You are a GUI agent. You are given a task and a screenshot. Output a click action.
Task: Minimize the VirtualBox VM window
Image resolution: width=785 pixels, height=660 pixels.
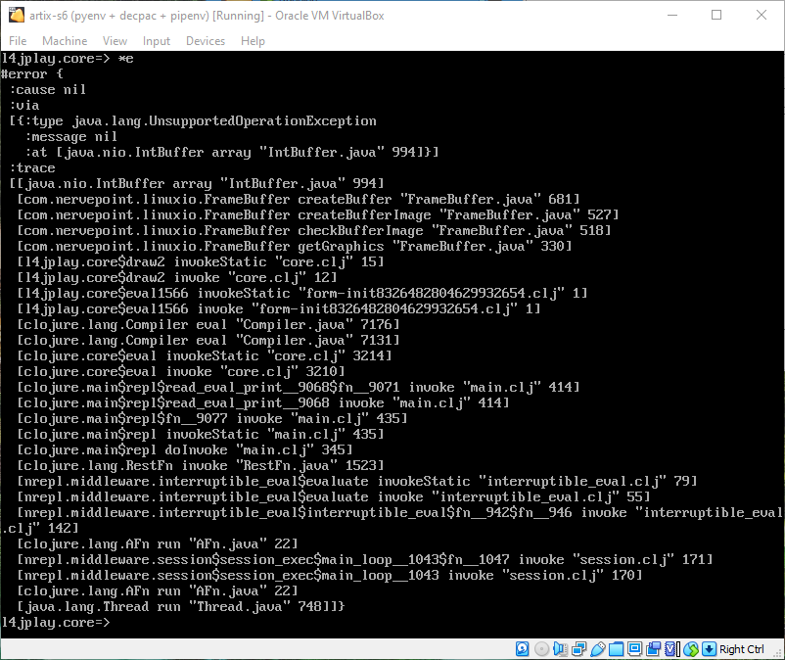[x=672, y=15]
